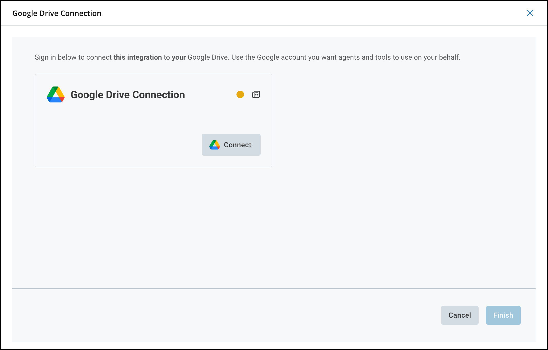Click the dialog title 'Google Drive Connection'
548x350 pixels.
pyautogui.click(x=57, y=13)
